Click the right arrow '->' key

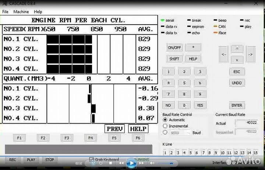251,54
